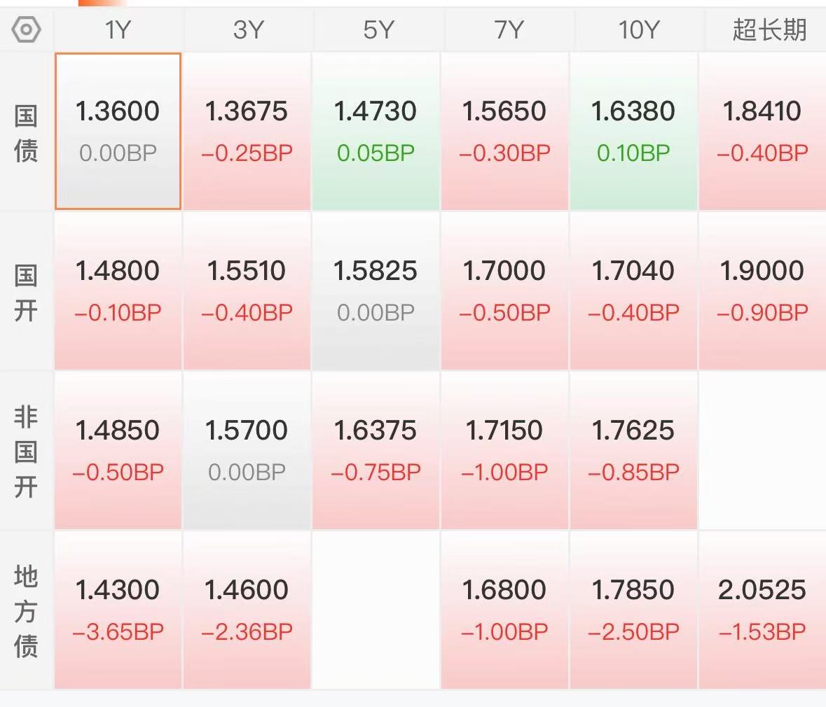Open the 地方债 1Y cell 1.4300
The width and height of the screenshot is (826, 707).
point(118,610)
